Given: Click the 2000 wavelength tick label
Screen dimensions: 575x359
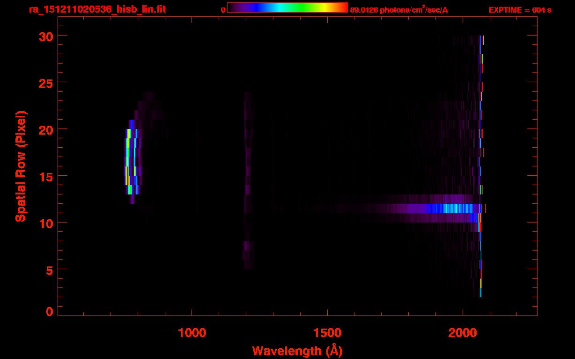Looking at the screenshot, I should [463, 333].
